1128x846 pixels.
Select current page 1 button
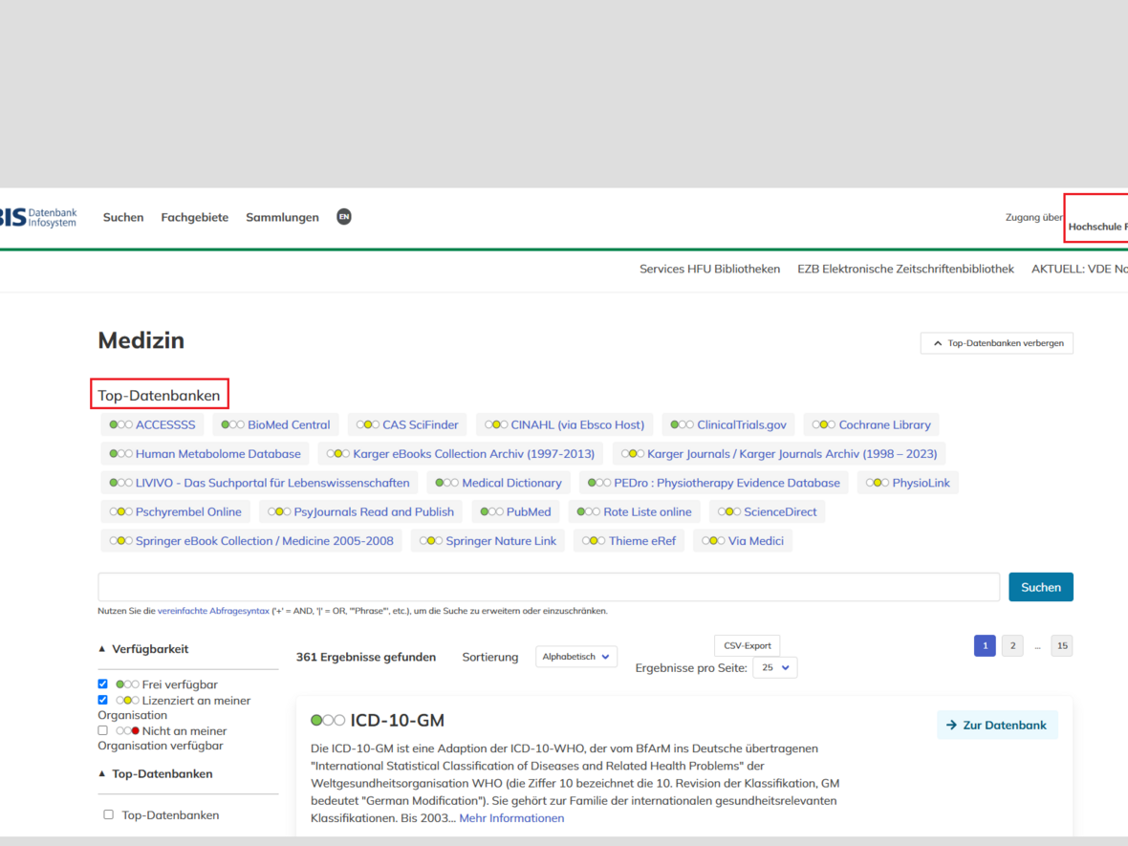(x=985, y=646)
